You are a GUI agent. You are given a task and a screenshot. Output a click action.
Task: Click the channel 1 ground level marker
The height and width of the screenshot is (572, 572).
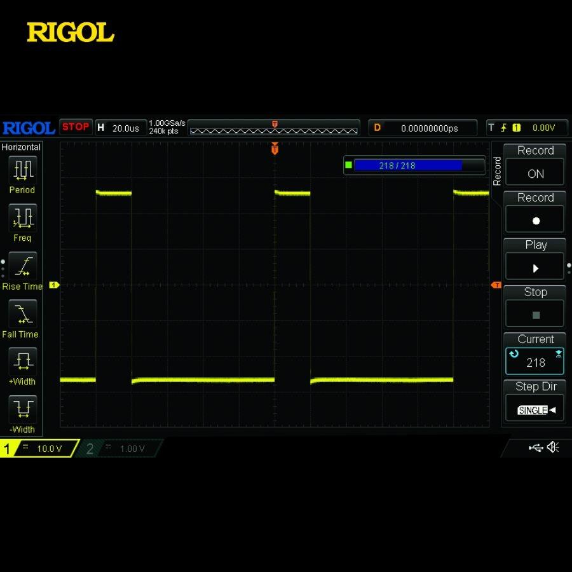pyautogui.click(x=54, y=285)
